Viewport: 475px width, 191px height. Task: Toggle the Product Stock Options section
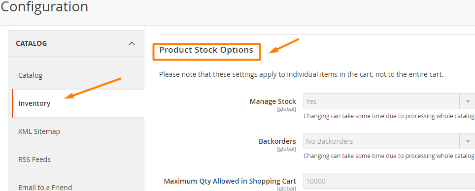[x=206, y=50]
